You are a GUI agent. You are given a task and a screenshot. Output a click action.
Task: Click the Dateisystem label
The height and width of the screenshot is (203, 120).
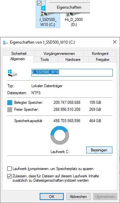coord(17,93)
